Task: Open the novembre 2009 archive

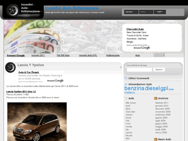Action: [163, 112]
